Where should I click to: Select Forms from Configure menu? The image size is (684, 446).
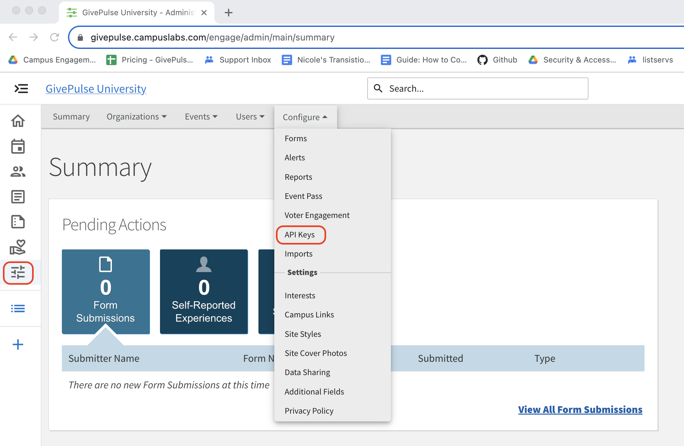coord(296,138)
